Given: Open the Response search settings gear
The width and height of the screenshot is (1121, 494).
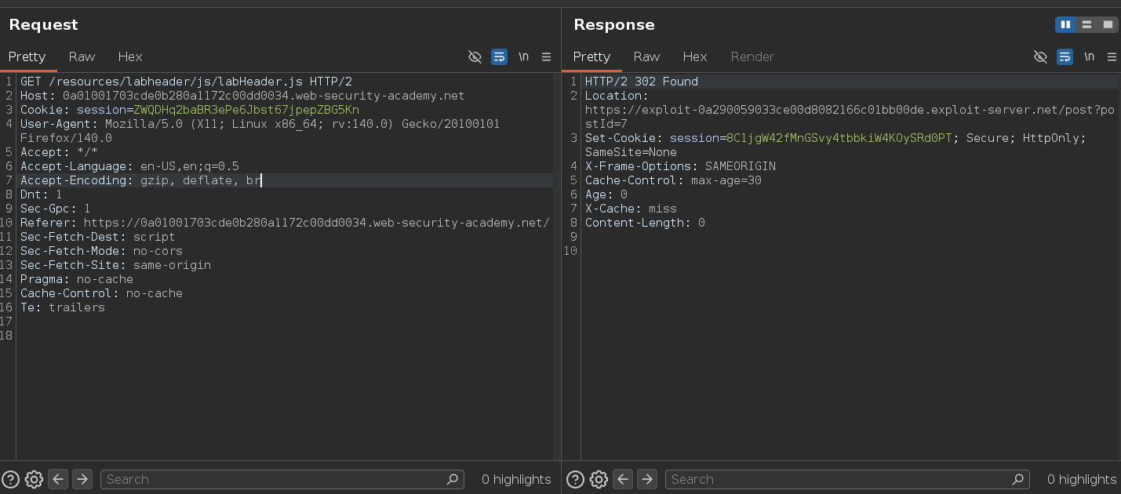Looking at the screenshot, I should (x=599, y=479).
